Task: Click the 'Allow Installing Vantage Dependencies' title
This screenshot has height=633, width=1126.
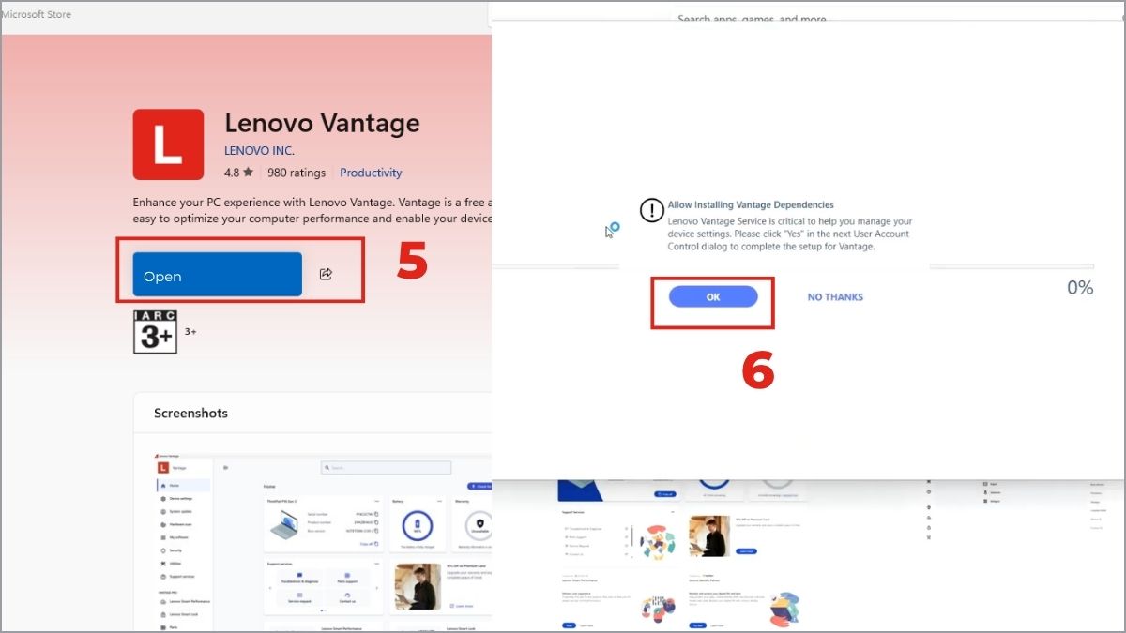Action: [x=751, y=204]
